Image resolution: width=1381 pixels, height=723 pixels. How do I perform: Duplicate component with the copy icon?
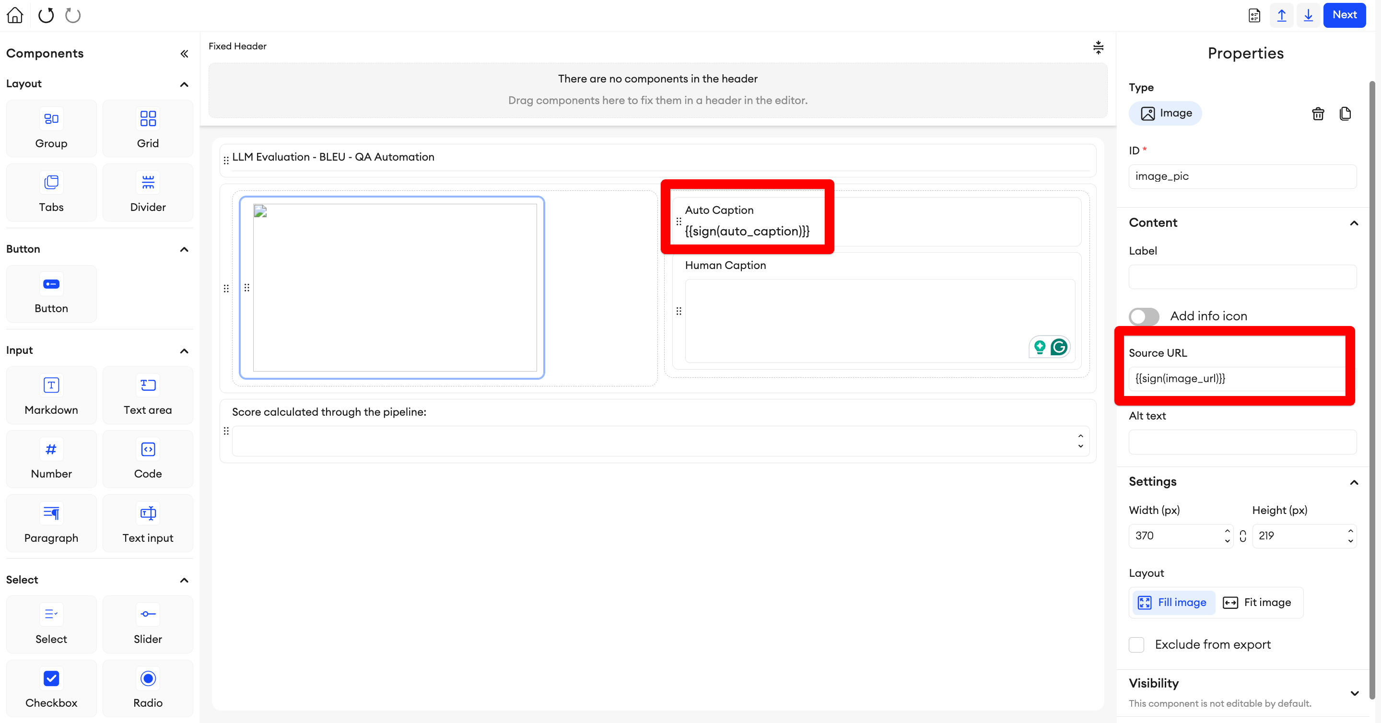click(x=1345, y=114)
